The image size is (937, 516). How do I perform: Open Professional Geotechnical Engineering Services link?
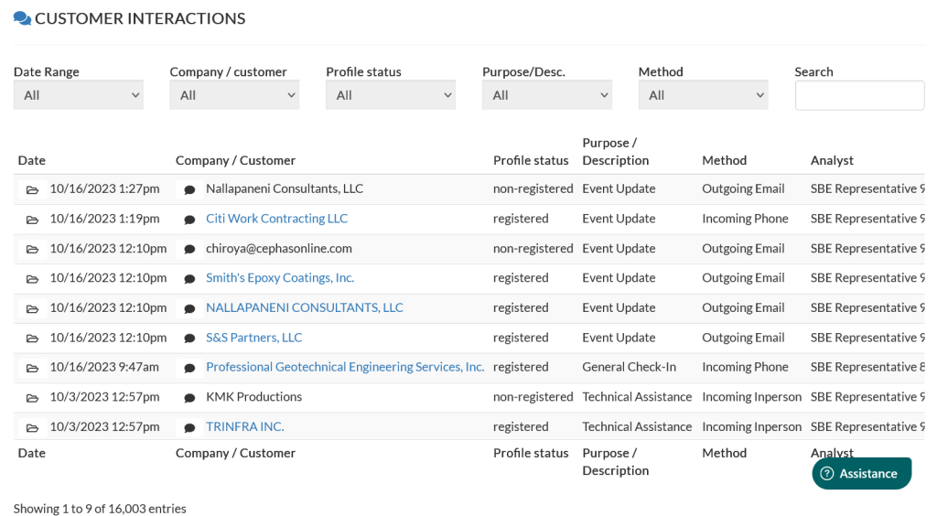[344, 367]
